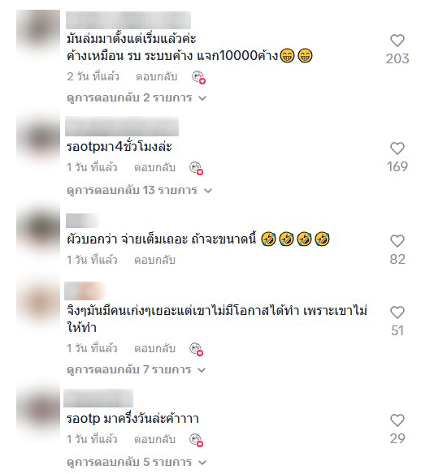Click creator-liked badge on 51-like comment
The width and height of the screenshot is (434, 474).
197,350
